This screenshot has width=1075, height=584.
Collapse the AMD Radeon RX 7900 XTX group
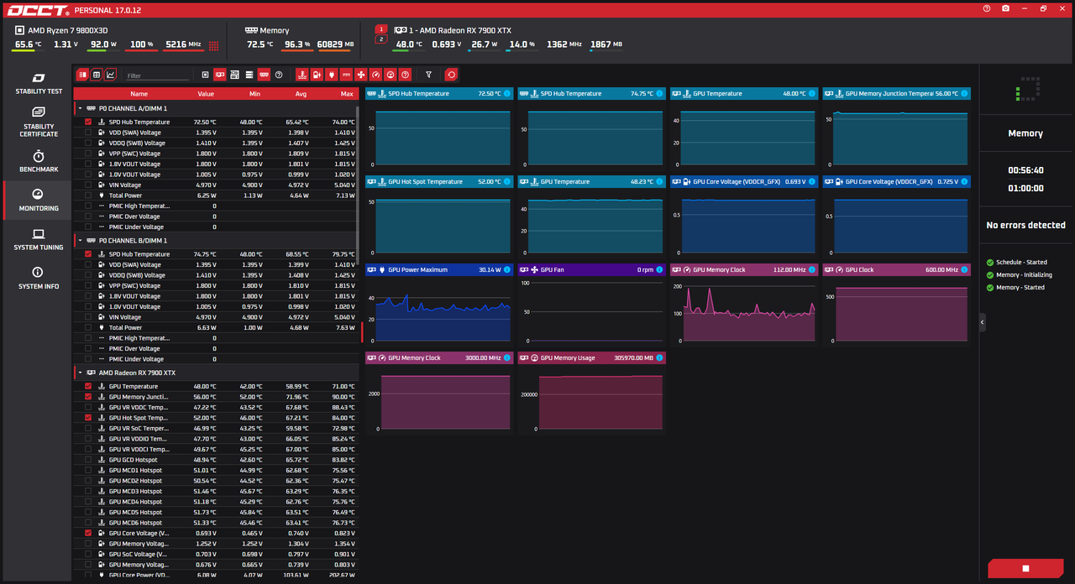80,373
